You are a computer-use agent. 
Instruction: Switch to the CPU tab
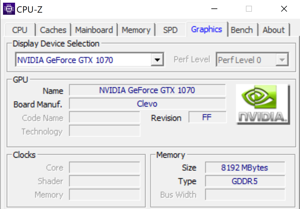20,30
